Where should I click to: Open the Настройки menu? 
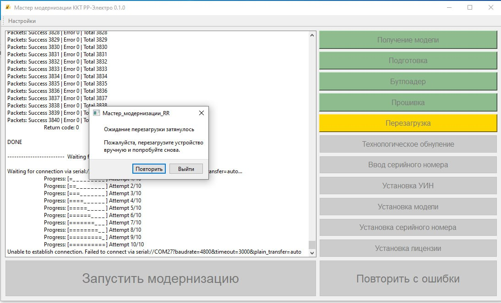tap(22, 21)
